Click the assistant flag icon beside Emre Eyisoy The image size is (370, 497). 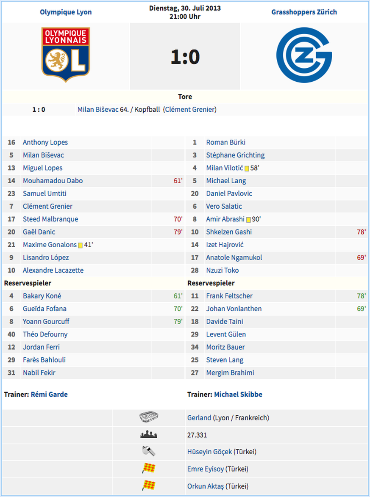(x=149, y=469)
